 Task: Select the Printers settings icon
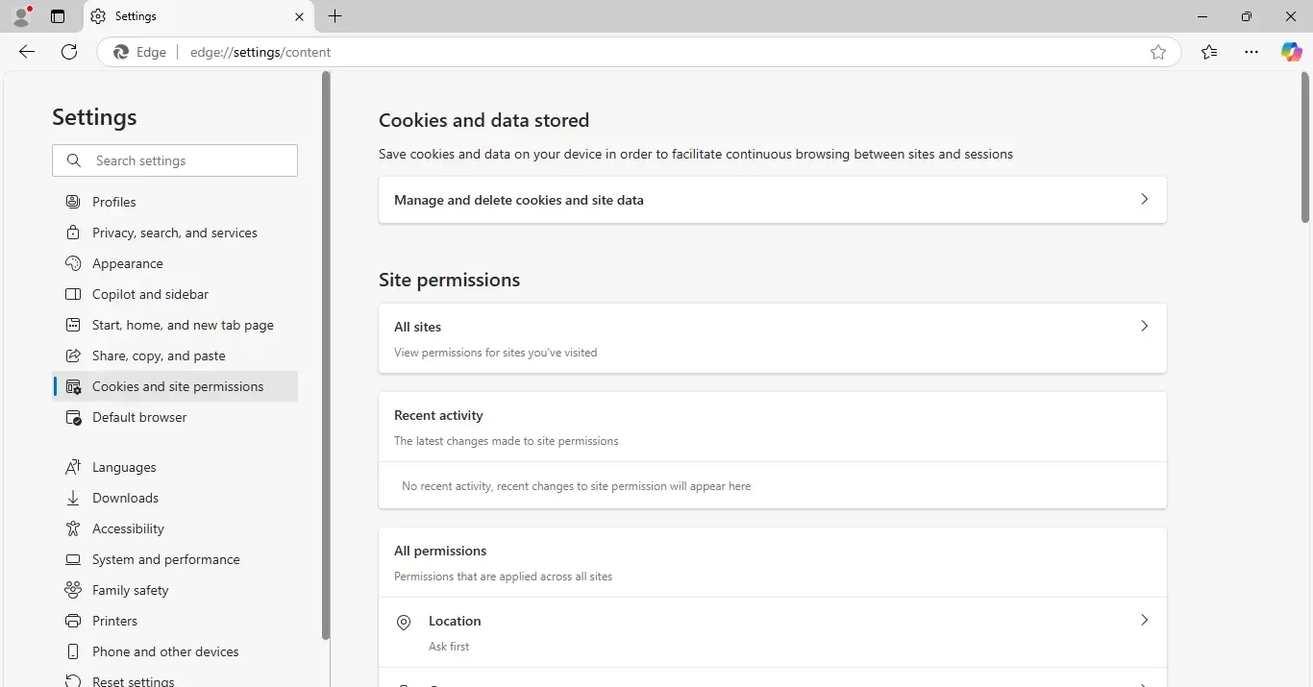(x=73, y=621)
